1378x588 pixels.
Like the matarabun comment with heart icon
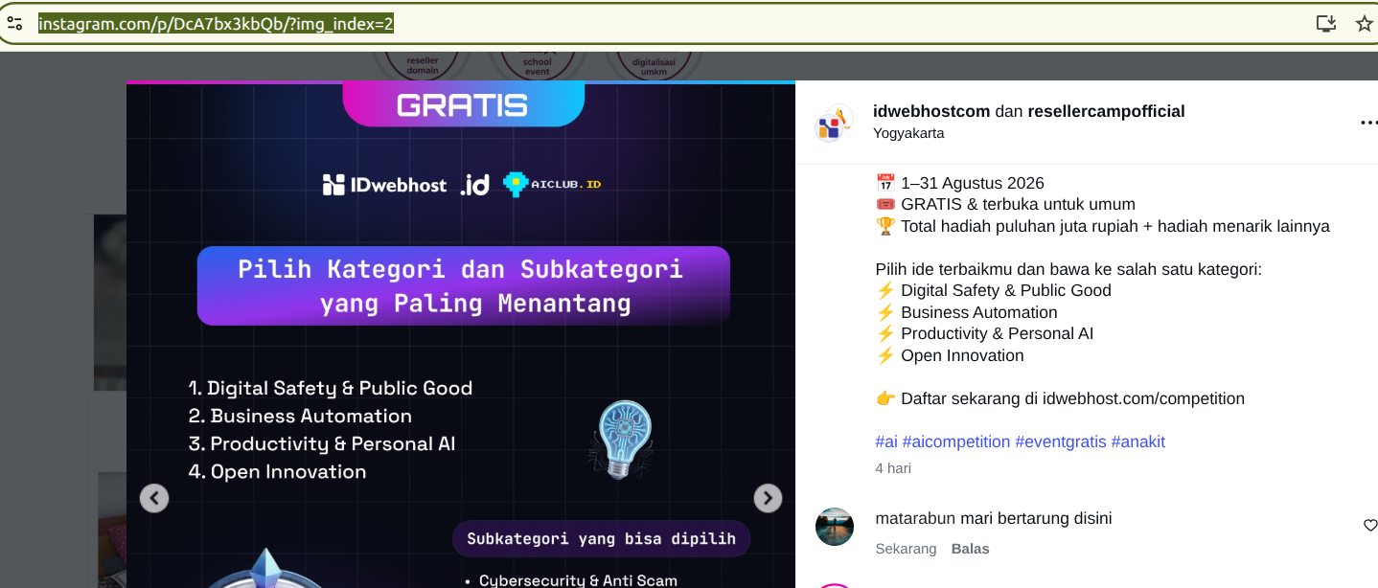tap(1369, 525)
